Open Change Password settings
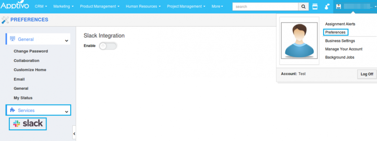This screenshot has width=377, height=141. [31, 51]
